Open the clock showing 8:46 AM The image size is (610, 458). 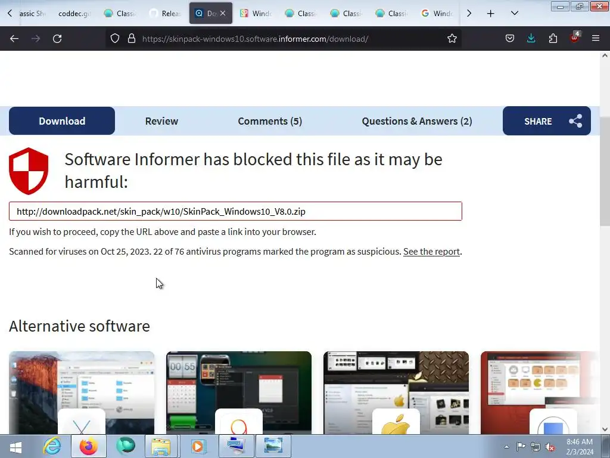[x=580, y=446]
